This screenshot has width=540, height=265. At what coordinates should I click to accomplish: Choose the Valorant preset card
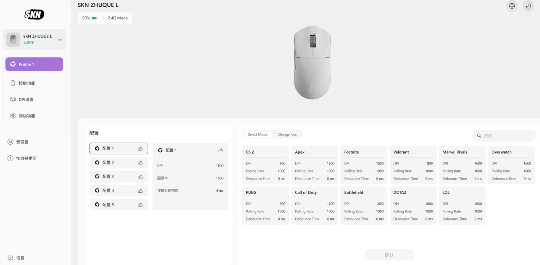click(413, 165)
